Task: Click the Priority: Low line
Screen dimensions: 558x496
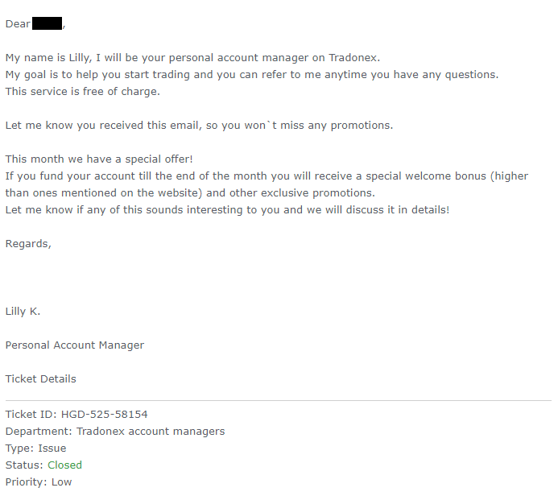Action: pos(39,482)
